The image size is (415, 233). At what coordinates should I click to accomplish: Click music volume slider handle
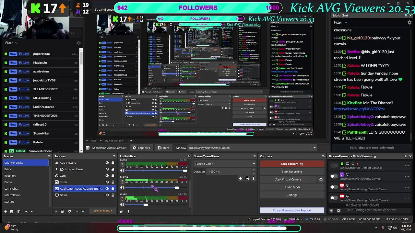click(x=146, y=205)
